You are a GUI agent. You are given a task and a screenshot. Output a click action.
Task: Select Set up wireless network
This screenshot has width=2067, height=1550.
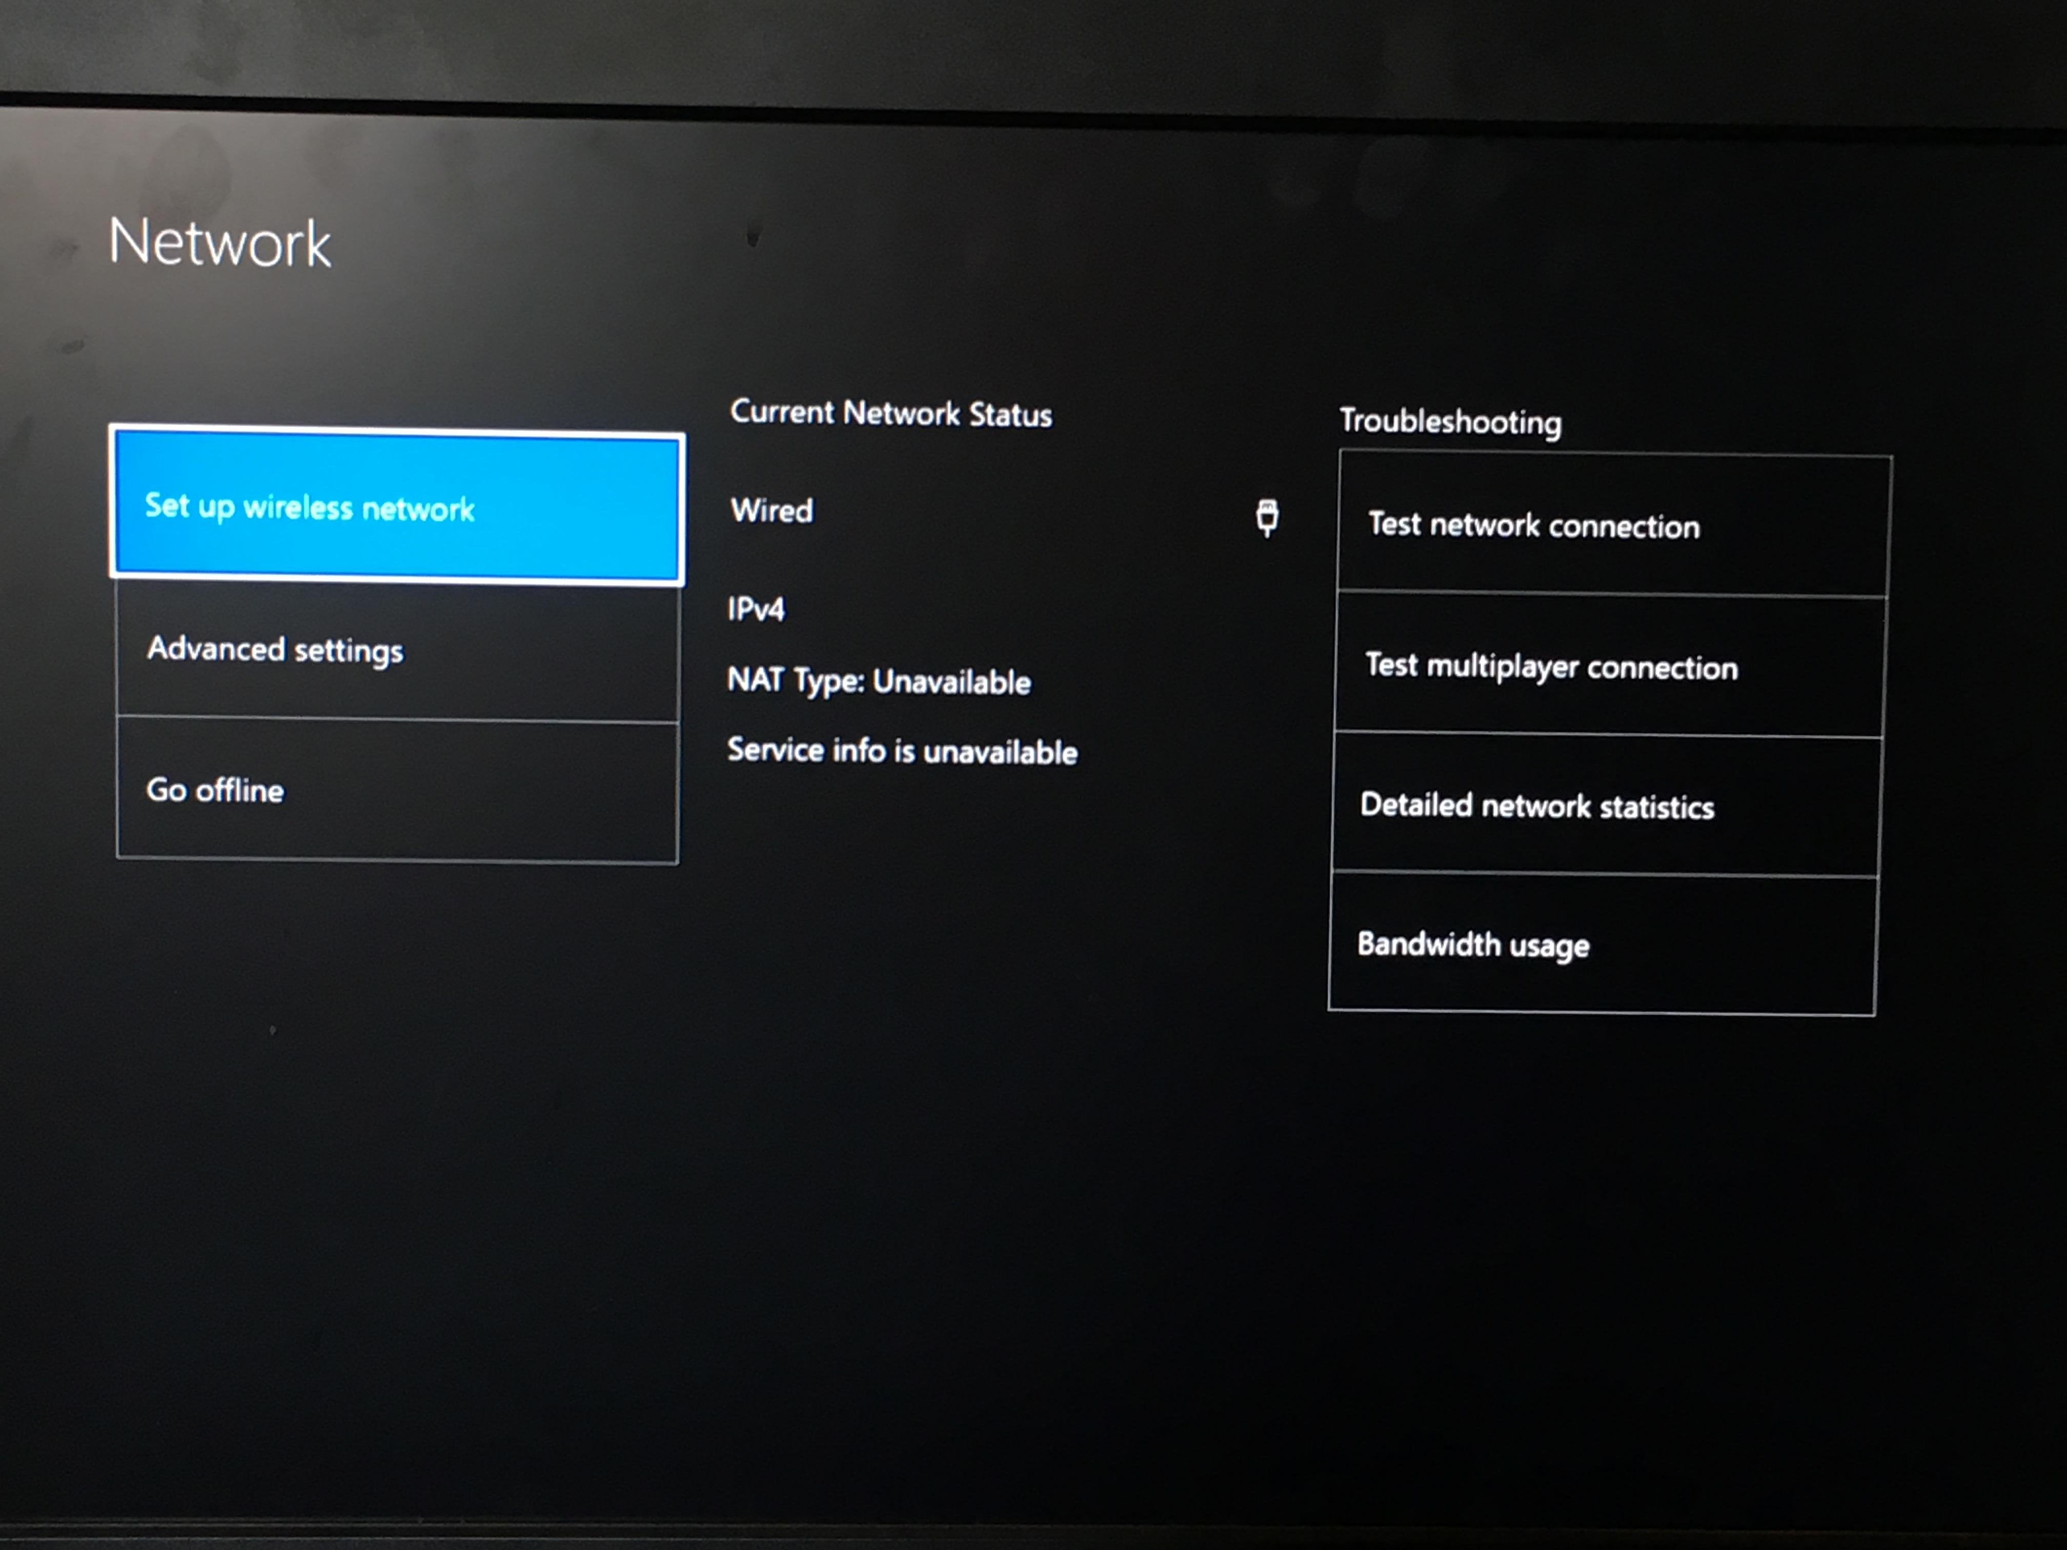[x=397, y=506]
